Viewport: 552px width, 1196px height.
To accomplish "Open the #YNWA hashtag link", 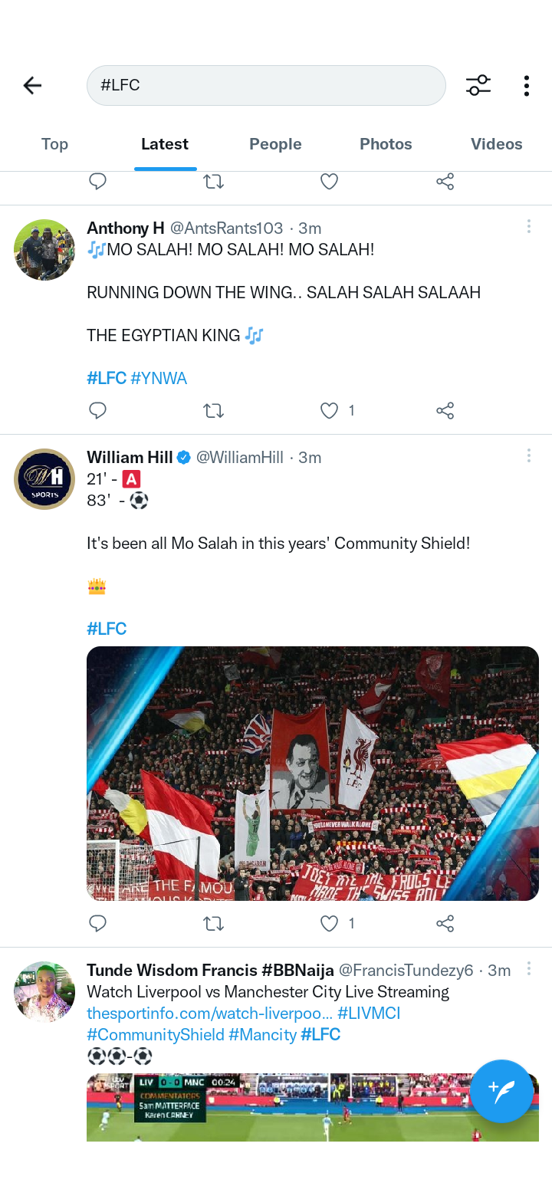I will pyautogui.click(x=159, y=378).
